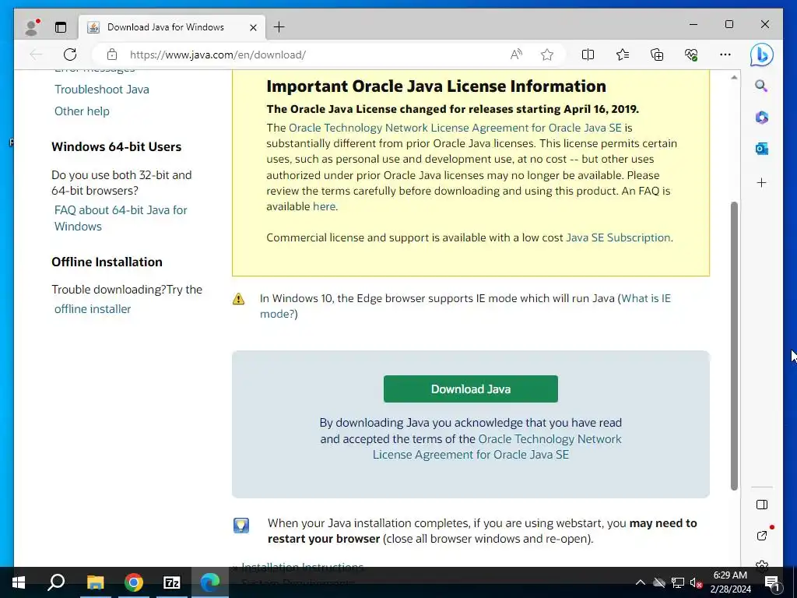Launch Google Chrome from taskbar
This screenshot has width=797, height=598.
[134, 582]
